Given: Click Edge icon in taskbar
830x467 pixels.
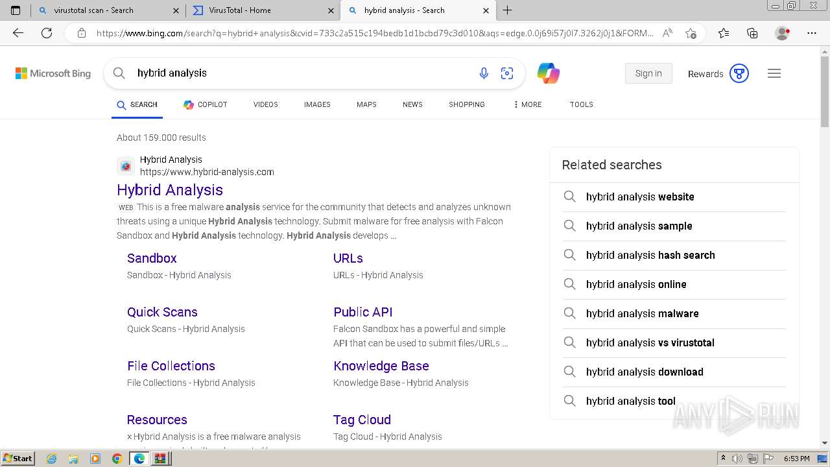Looking at the screenshot, I should click(x=139, y=459).
